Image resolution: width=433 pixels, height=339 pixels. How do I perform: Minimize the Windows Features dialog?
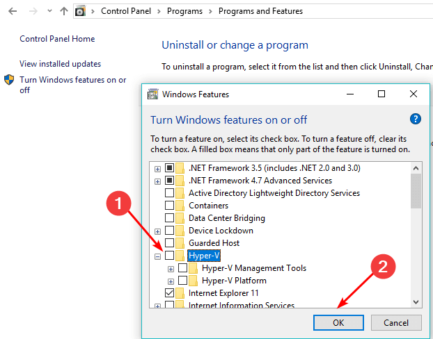(x=350, y=94)
